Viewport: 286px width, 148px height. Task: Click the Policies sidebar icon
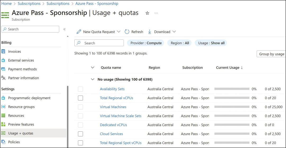(x=3, y=142)
